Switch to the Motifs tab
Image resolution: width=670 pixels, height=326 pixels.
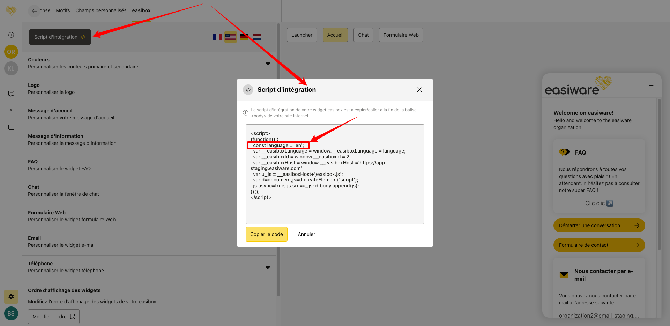[63, 10]
